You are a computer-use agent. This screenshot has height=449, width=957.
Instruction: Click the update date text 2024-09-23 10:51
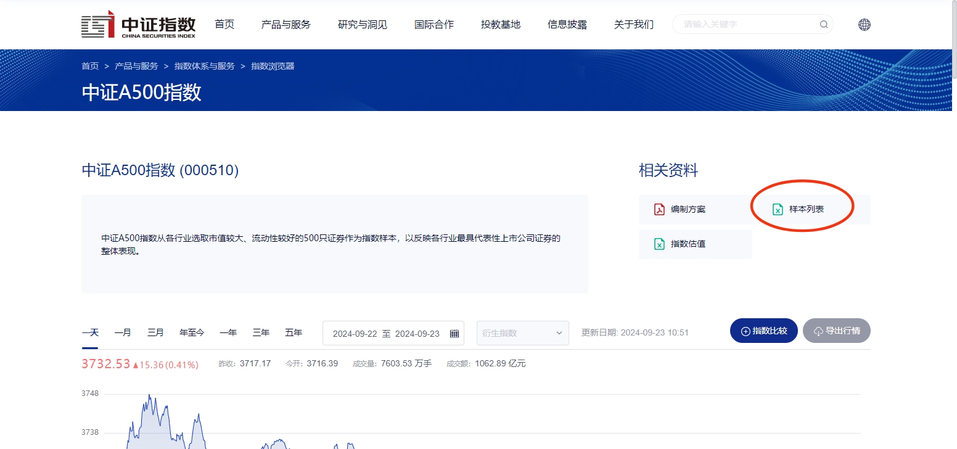(x=654, y=332)
